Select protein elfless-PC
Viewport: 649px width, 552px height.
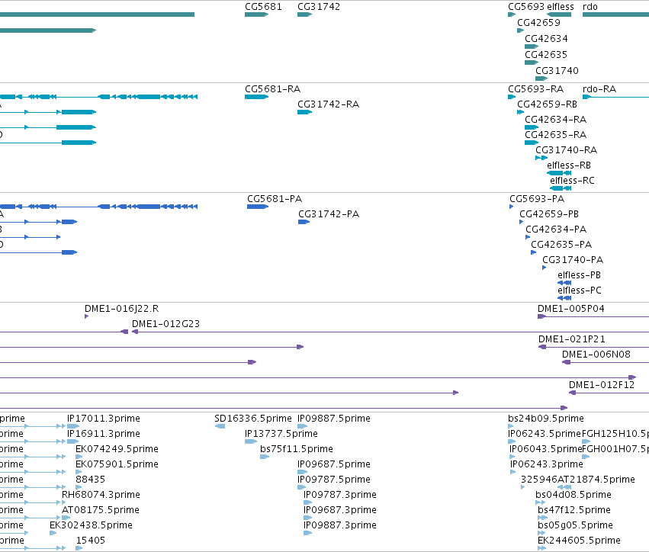click(x=564, y=298)
